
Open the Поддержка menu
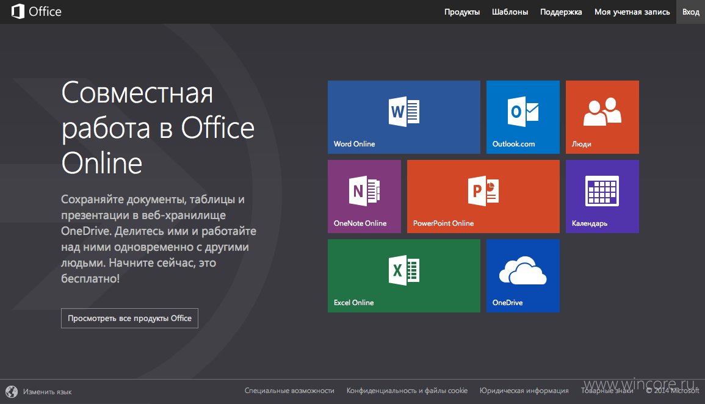click(x=561, y=12)
